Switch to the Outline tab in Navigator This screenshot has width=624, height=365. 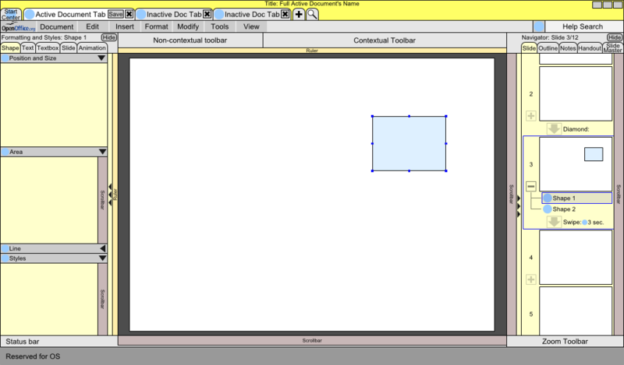point(548,48)
